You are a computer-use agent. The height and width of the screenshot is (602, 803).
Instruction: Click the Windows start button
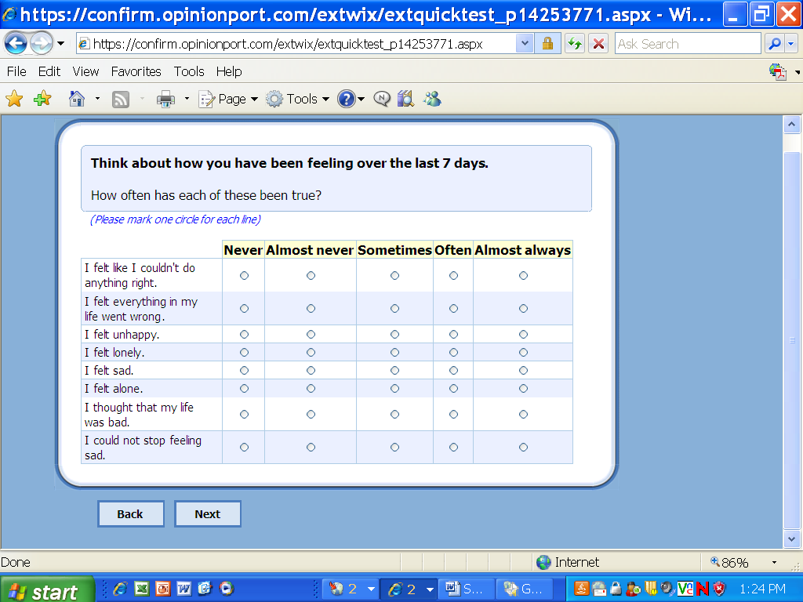point(47,589)
